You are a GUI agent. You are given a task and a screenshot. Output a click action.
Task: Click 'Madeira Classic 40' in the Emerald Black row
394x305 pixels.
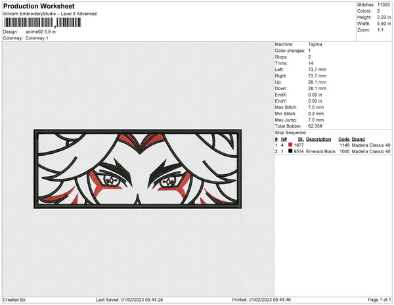click(x=371, y=151)
